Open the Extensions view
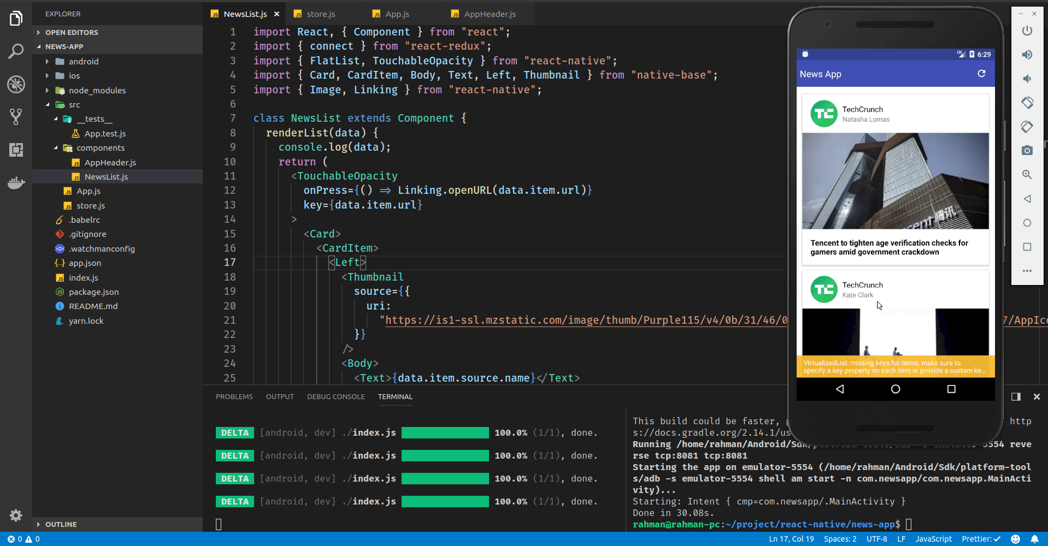The height and width of the screenshot is (546, 1048). pyautogui.click(x=16, y=150)
